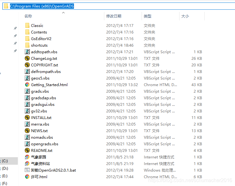Click the gv32.vbs script icon
This screenshot has height=186, width=235.
coord(27,111)
